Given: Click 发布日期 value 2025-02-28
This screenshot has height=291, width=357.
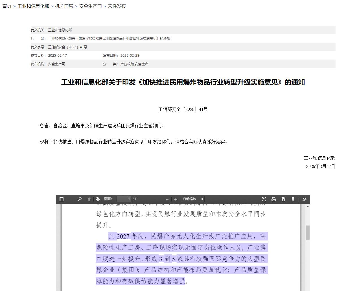Looking at the screenshot, I should coord(130,56).
